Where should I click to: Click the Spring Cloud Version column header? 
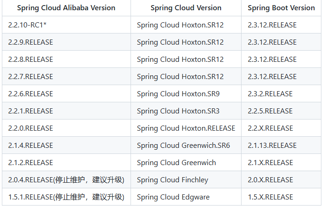[x=186, y=8]
